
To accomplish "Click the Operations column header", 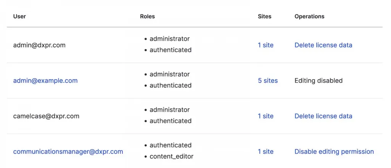I will pyautogui.click(x=309, y=16).
